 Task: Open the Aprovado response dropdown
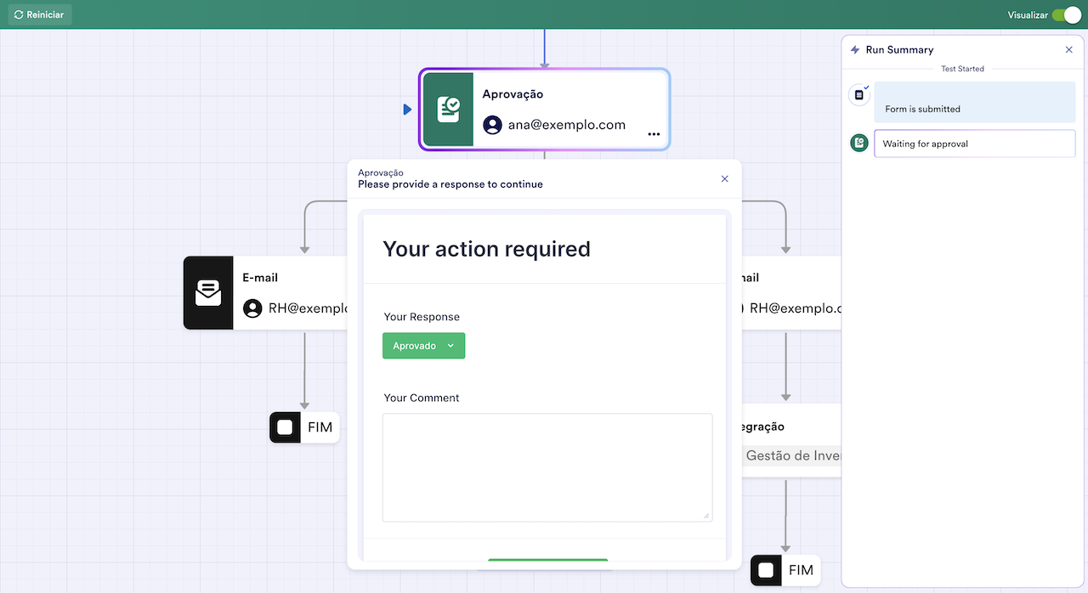click(x=423, y=346)
